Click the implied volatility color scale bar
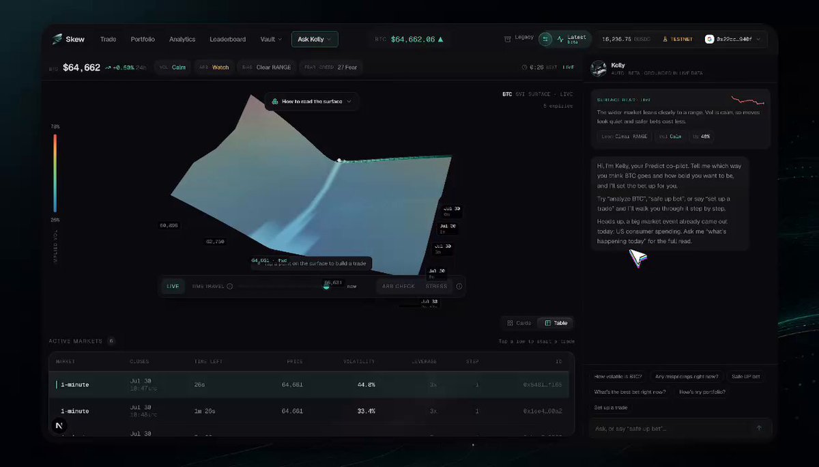Image resolution: width=819 pixels, height=467 pixels. coord(55,173)
